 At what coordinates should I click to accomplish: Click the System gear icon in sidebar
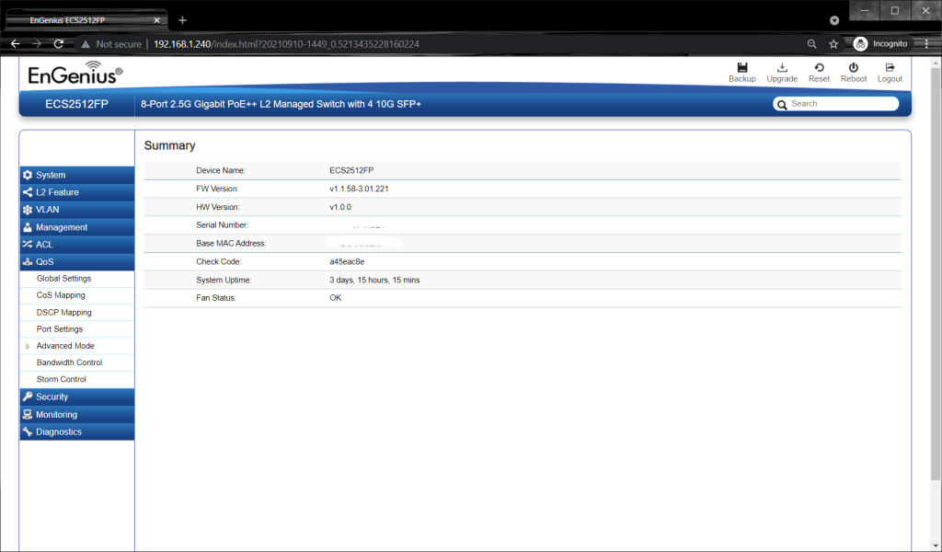[28, 175]
